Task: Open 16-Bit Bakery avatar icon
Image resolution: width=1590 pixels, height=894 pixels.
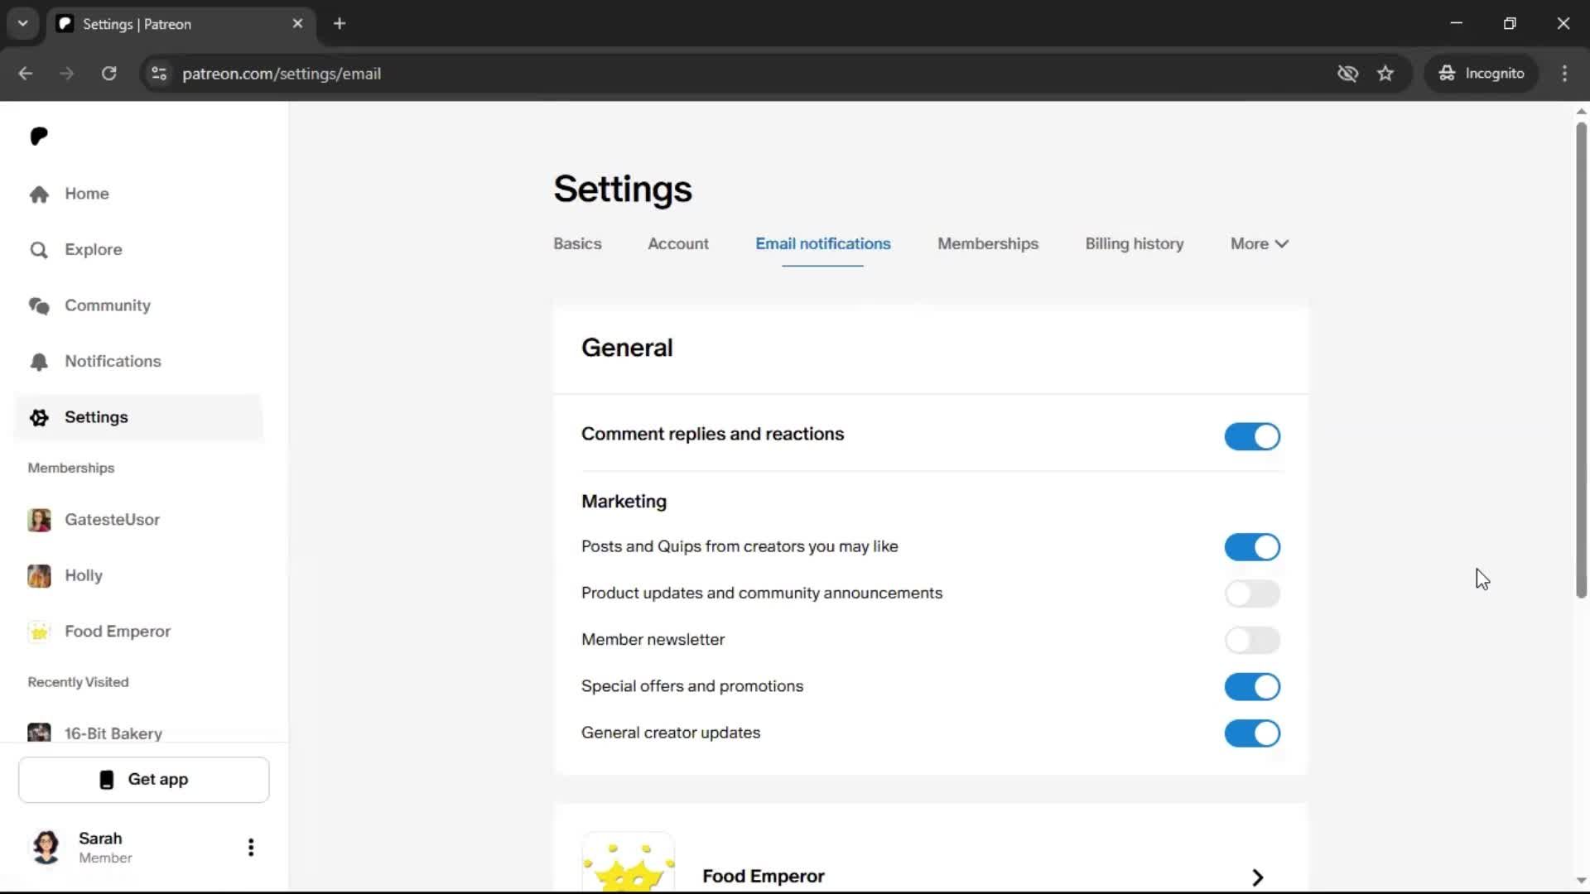Action: 39,733
